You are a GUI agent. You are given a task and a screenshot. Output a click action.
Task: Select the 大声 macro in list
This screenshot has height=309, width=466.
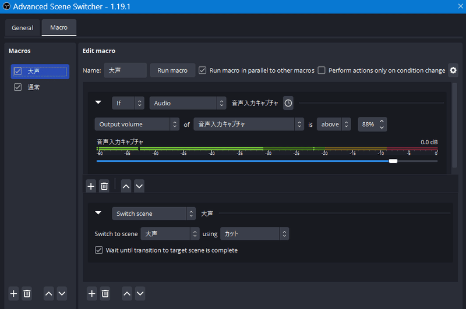pyautogui.click(x=40, y=72)
